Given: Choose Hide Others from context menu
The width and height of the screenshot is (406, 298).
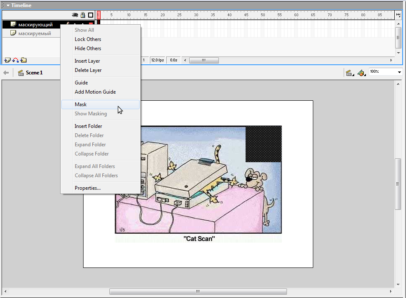Looking at the screenshot, I should [88, 48].
